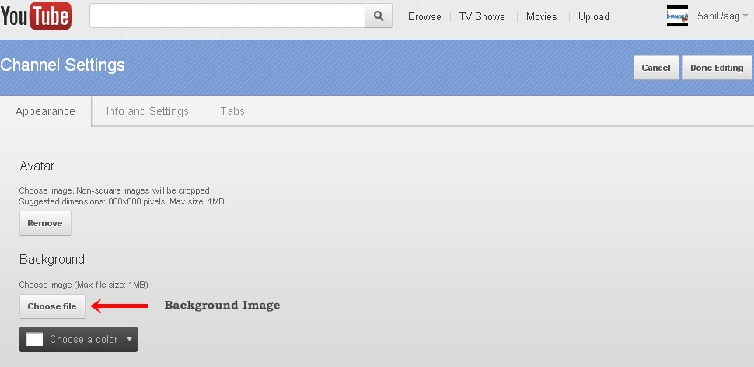754x367 pixels.
Task: Switch to Info and Settings tab
Action: pos(147,111)
